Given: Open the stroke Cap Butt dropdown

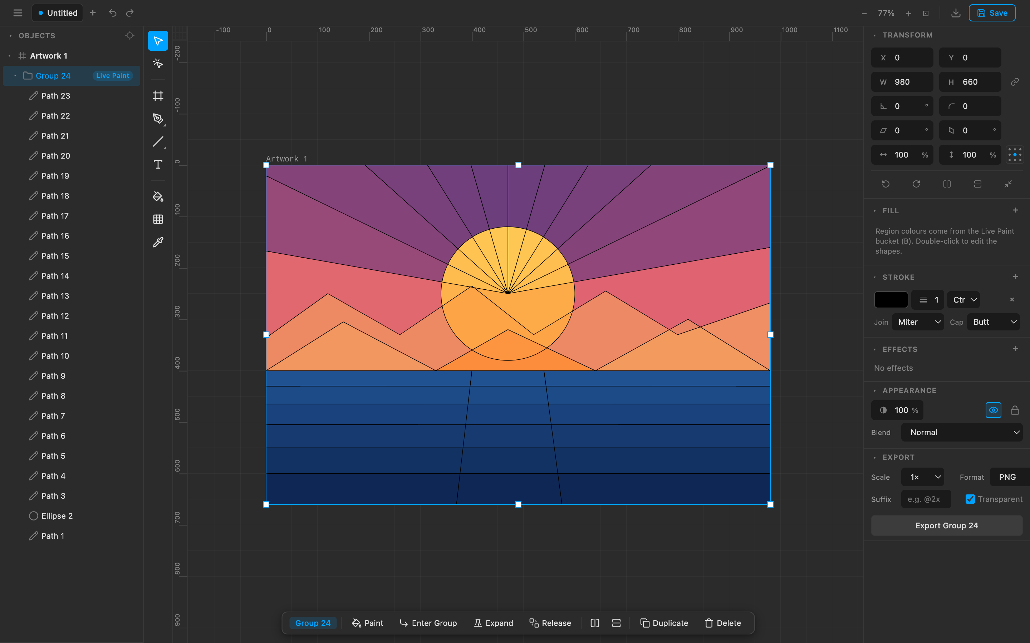Looking at the screenshot, I should coord(994,322).
